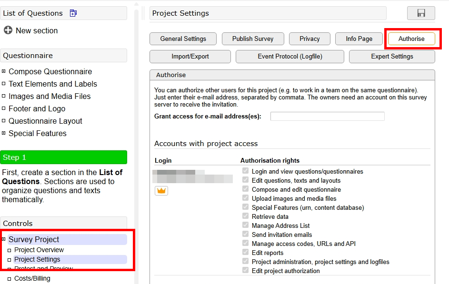Toggle the Edit reports permission
Image resolution: width=449 pixels, height=284 pixels.
point(245,253)
